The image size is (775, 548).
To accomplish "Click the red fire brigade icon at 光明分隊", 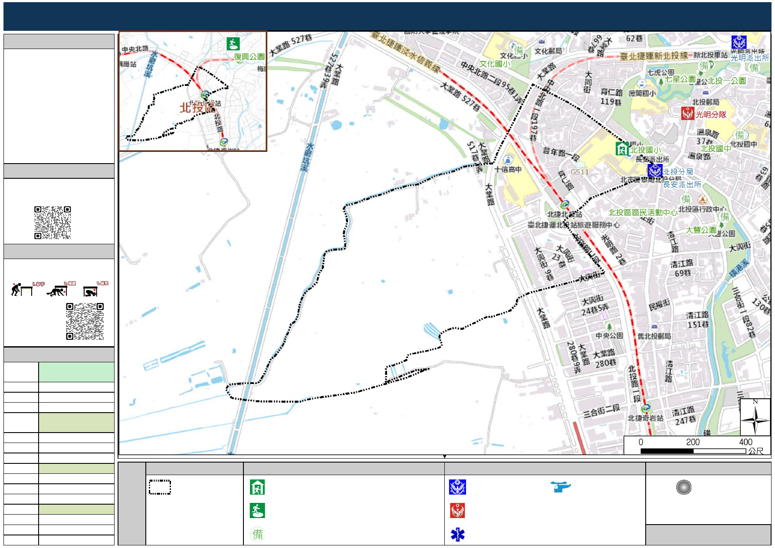I will tap(688, 114).
